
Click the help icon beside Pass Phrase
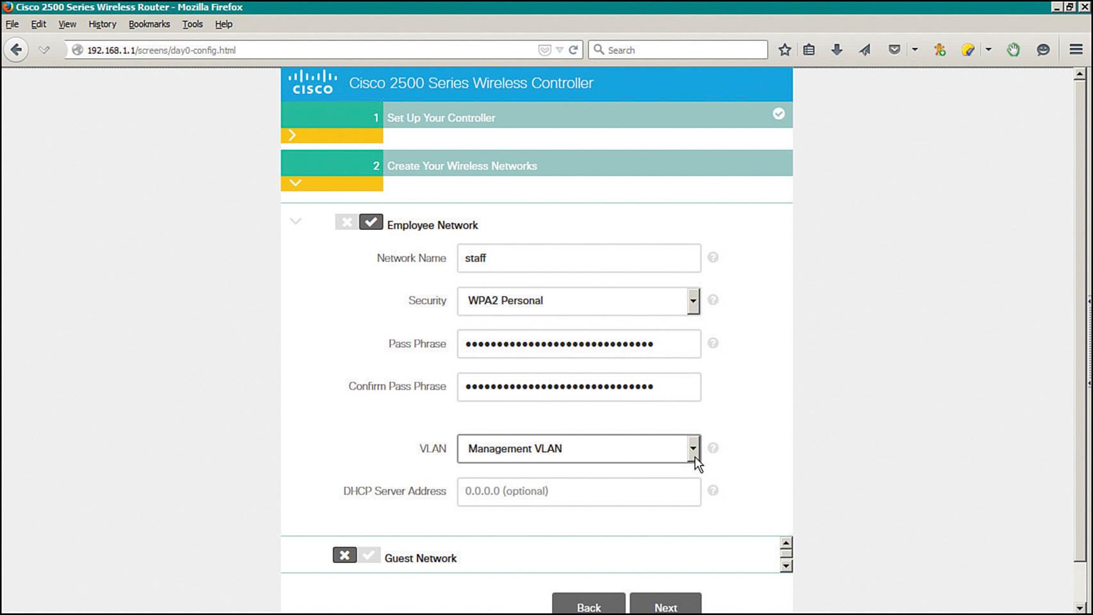point(713,343)
